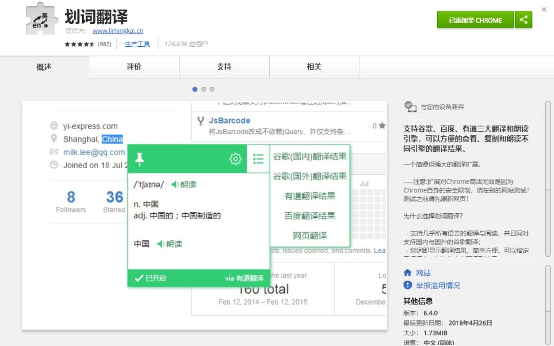Click the location pin icon beside Shanghai

pos(54,138)
